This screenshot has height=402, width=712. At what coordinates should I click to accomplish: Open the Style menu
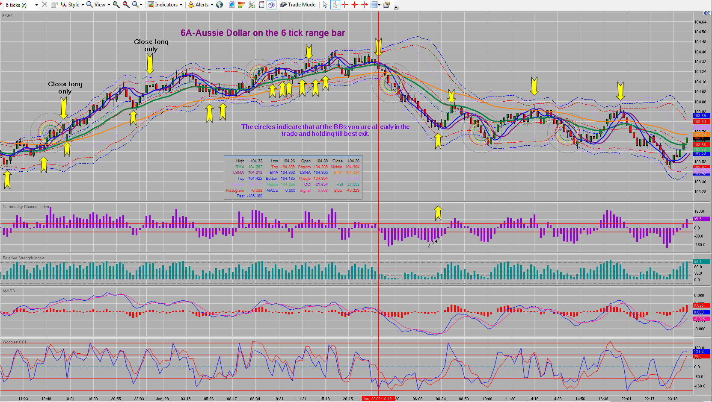coord(70,5)
